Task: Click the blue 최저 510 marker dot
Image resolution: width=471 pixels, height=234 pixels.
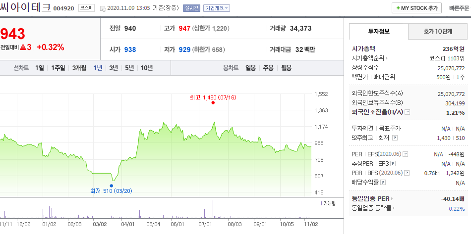Action: click(112, 186)
